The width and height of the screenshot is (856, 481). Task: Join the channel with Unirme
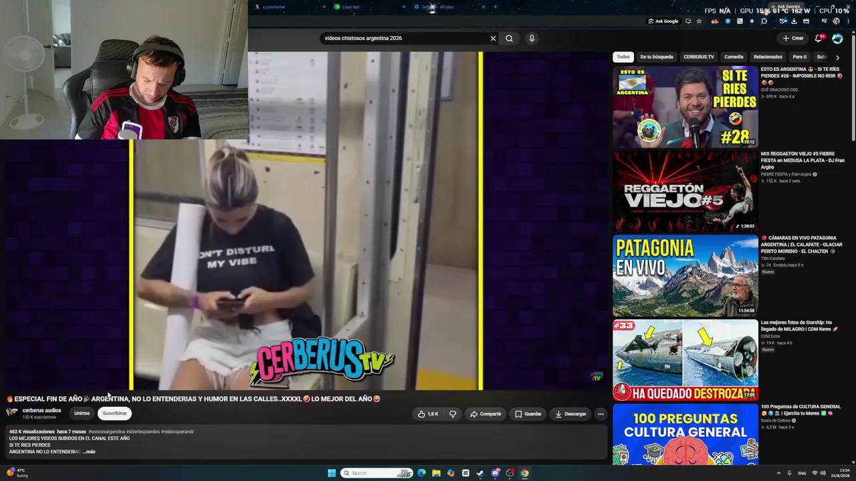(82, 414)
